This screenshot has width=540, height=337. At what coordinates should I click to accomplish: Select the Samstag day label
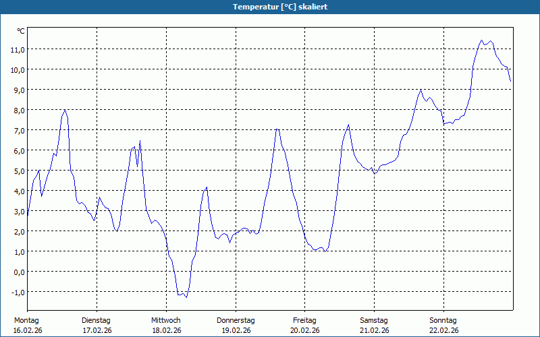(x=374, y=321)
